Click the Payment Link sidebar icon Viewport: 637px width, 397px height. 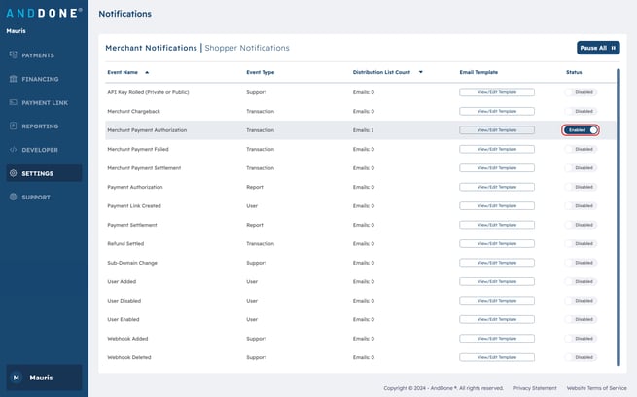pos(13,102)
